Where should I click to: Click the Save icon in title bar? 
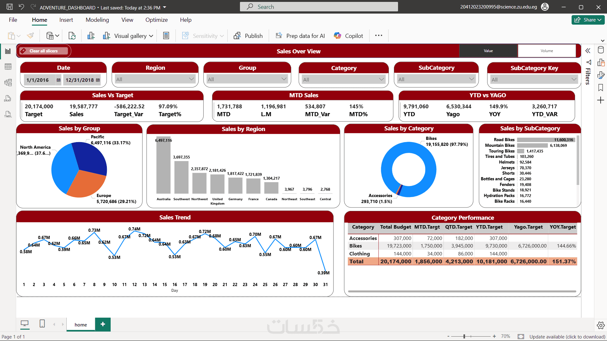[x=9, y=7]
